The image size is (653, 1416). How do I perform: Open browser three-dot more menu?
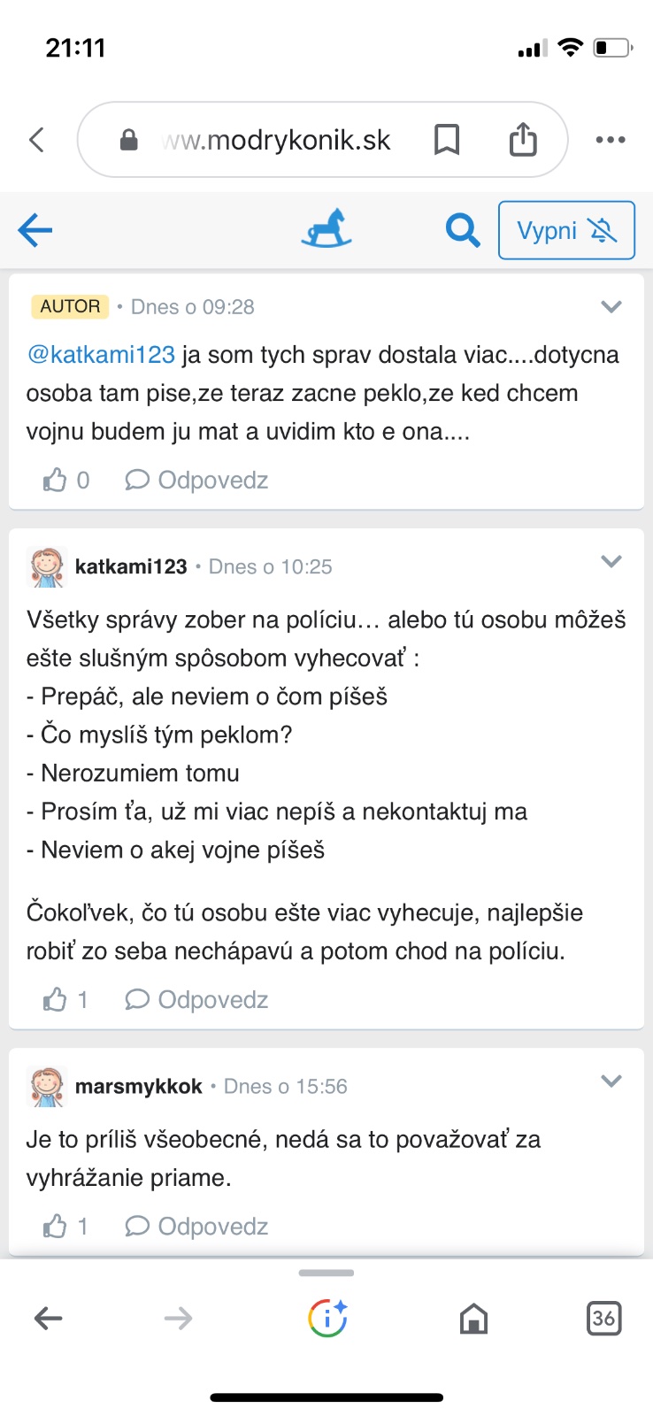[611, 140]
